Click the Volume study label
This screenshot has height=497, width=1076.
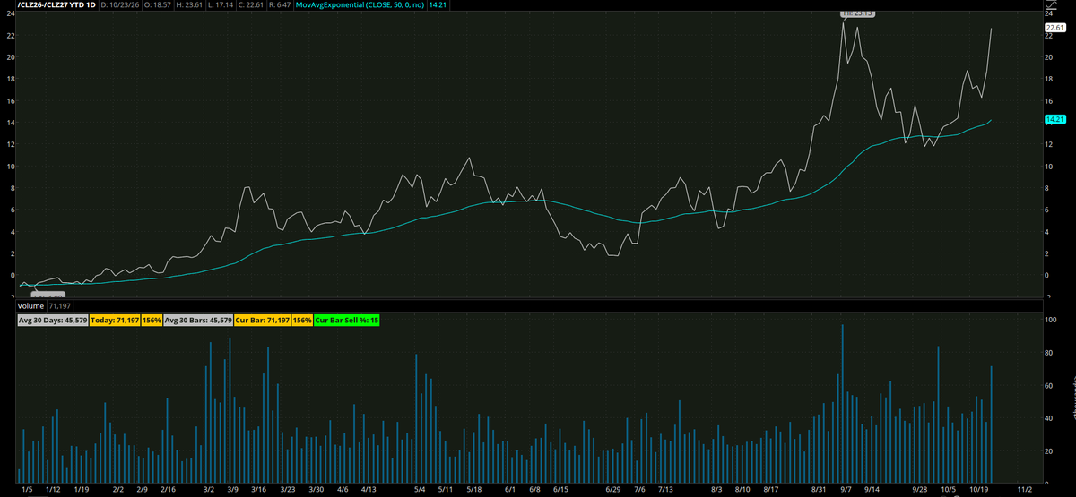point(31,305)
